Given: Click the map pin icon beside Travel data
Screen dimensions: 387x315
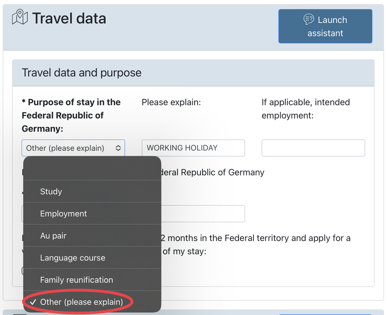Looking at the screenshot, I should 20,17.
